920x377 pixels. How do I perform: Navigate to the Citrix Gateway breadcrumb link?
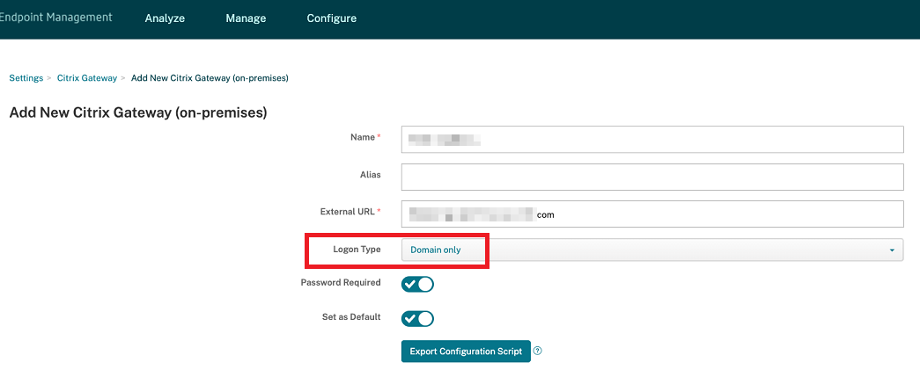[x=87, y=78]
